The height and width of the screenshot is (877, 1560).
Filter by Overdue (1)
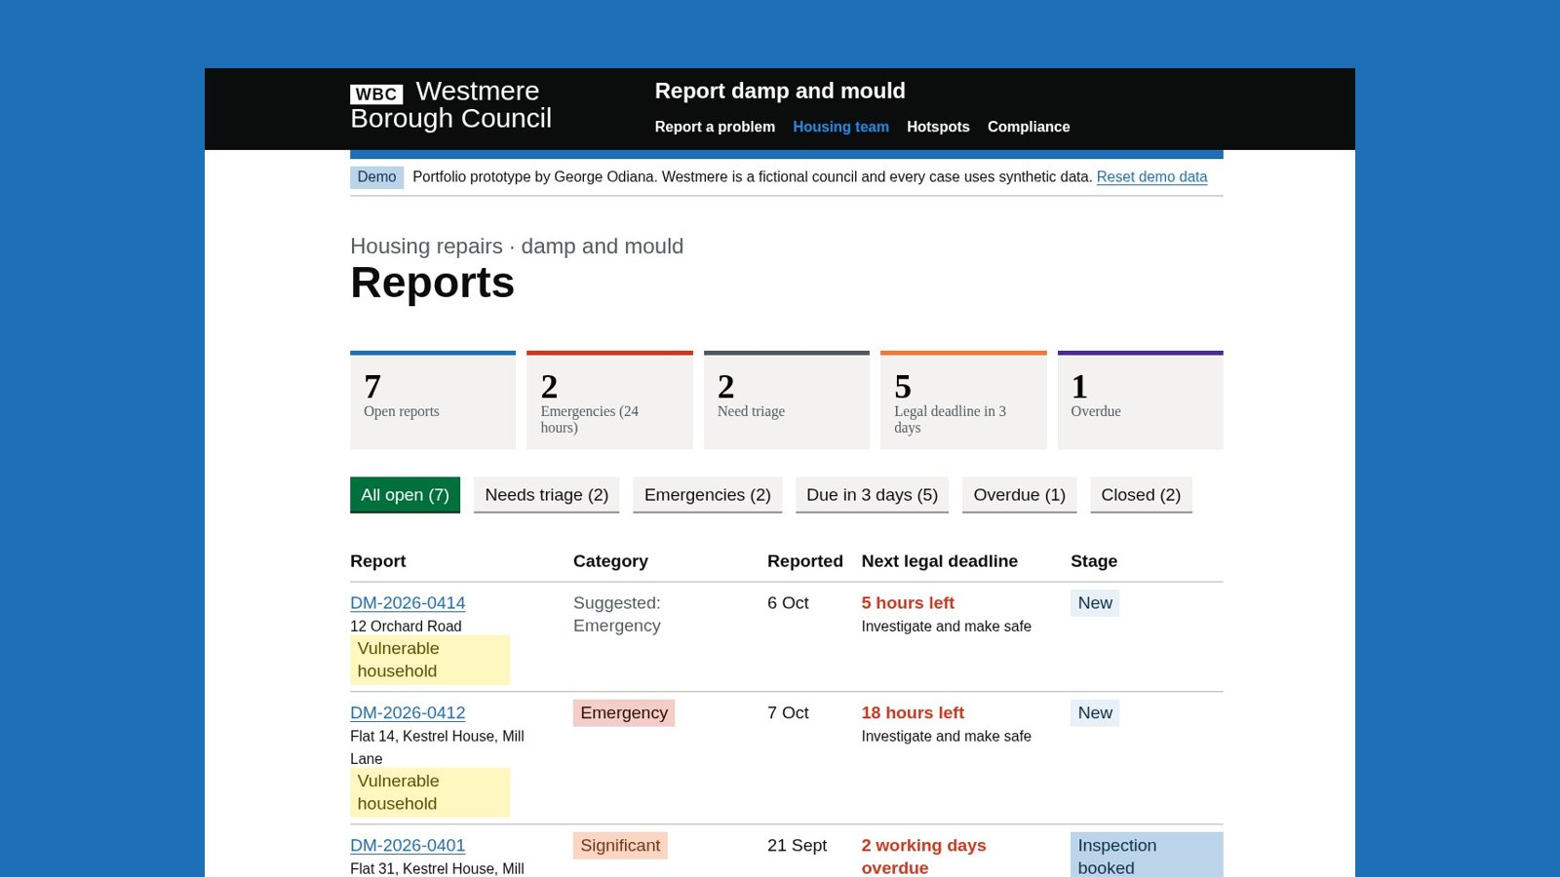coord(1020,495)
